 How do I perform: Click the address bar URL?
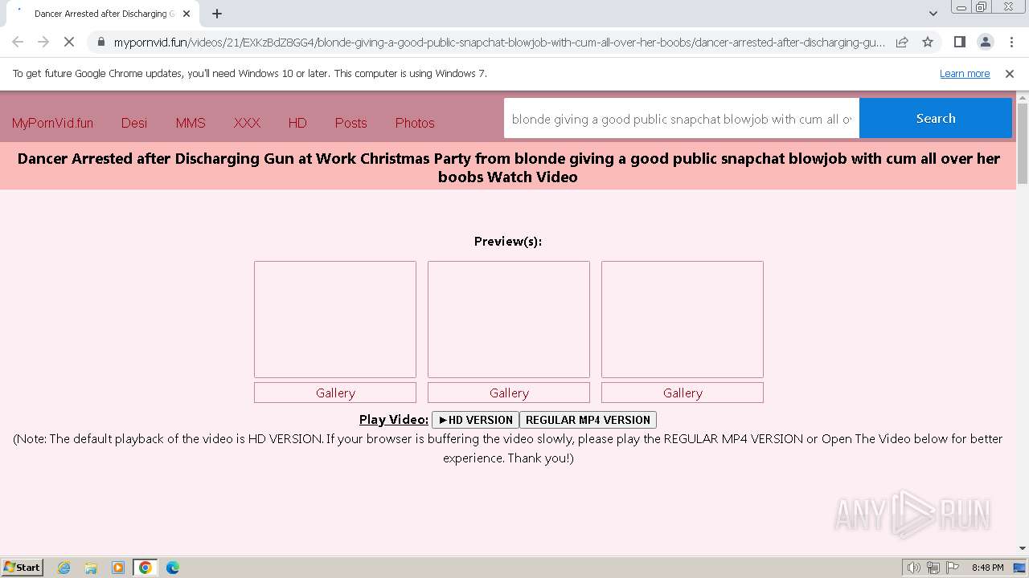(x=498, y=42)
